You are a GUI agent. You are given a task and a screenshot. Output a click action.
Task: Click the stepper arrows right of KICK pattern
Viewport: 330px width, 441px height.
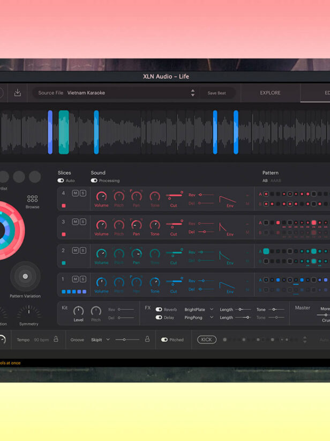tap(305, 340)
